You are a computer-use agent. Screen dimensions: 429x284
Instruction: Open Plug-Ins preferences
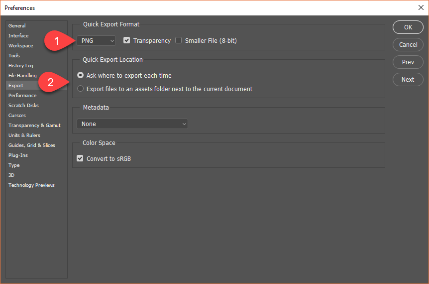pos(18,155)
